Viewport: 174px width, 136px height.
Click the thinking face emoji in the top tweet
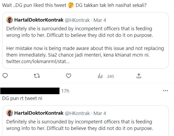click(70, 6)
